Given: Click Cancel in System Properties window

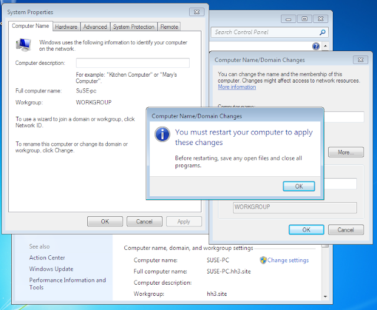Looking at the screenshot, I should coord(144,222).
